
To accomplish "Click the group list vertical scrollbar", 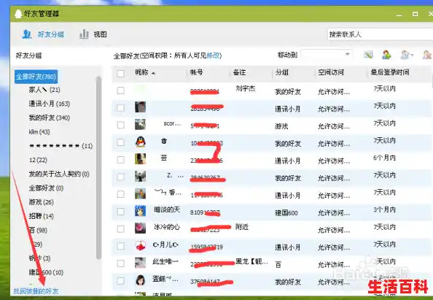I will click(98, 168).
